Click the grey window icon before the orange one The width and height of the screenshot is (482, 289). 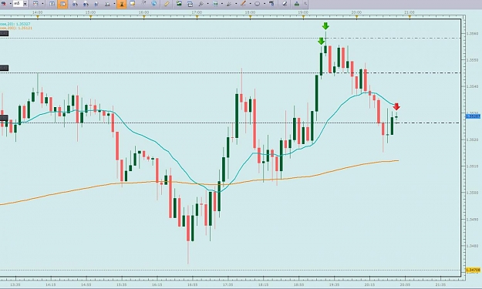coord(52,4)
